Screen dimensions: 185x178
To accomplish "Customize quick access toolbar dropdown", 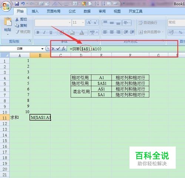I will pyautogui.click(x=124, y=4).
